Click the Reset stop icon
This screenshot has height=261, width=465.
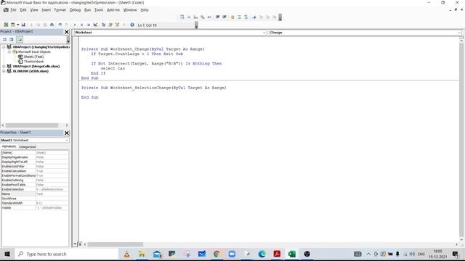pyautogui.click(x=89, y=25)
